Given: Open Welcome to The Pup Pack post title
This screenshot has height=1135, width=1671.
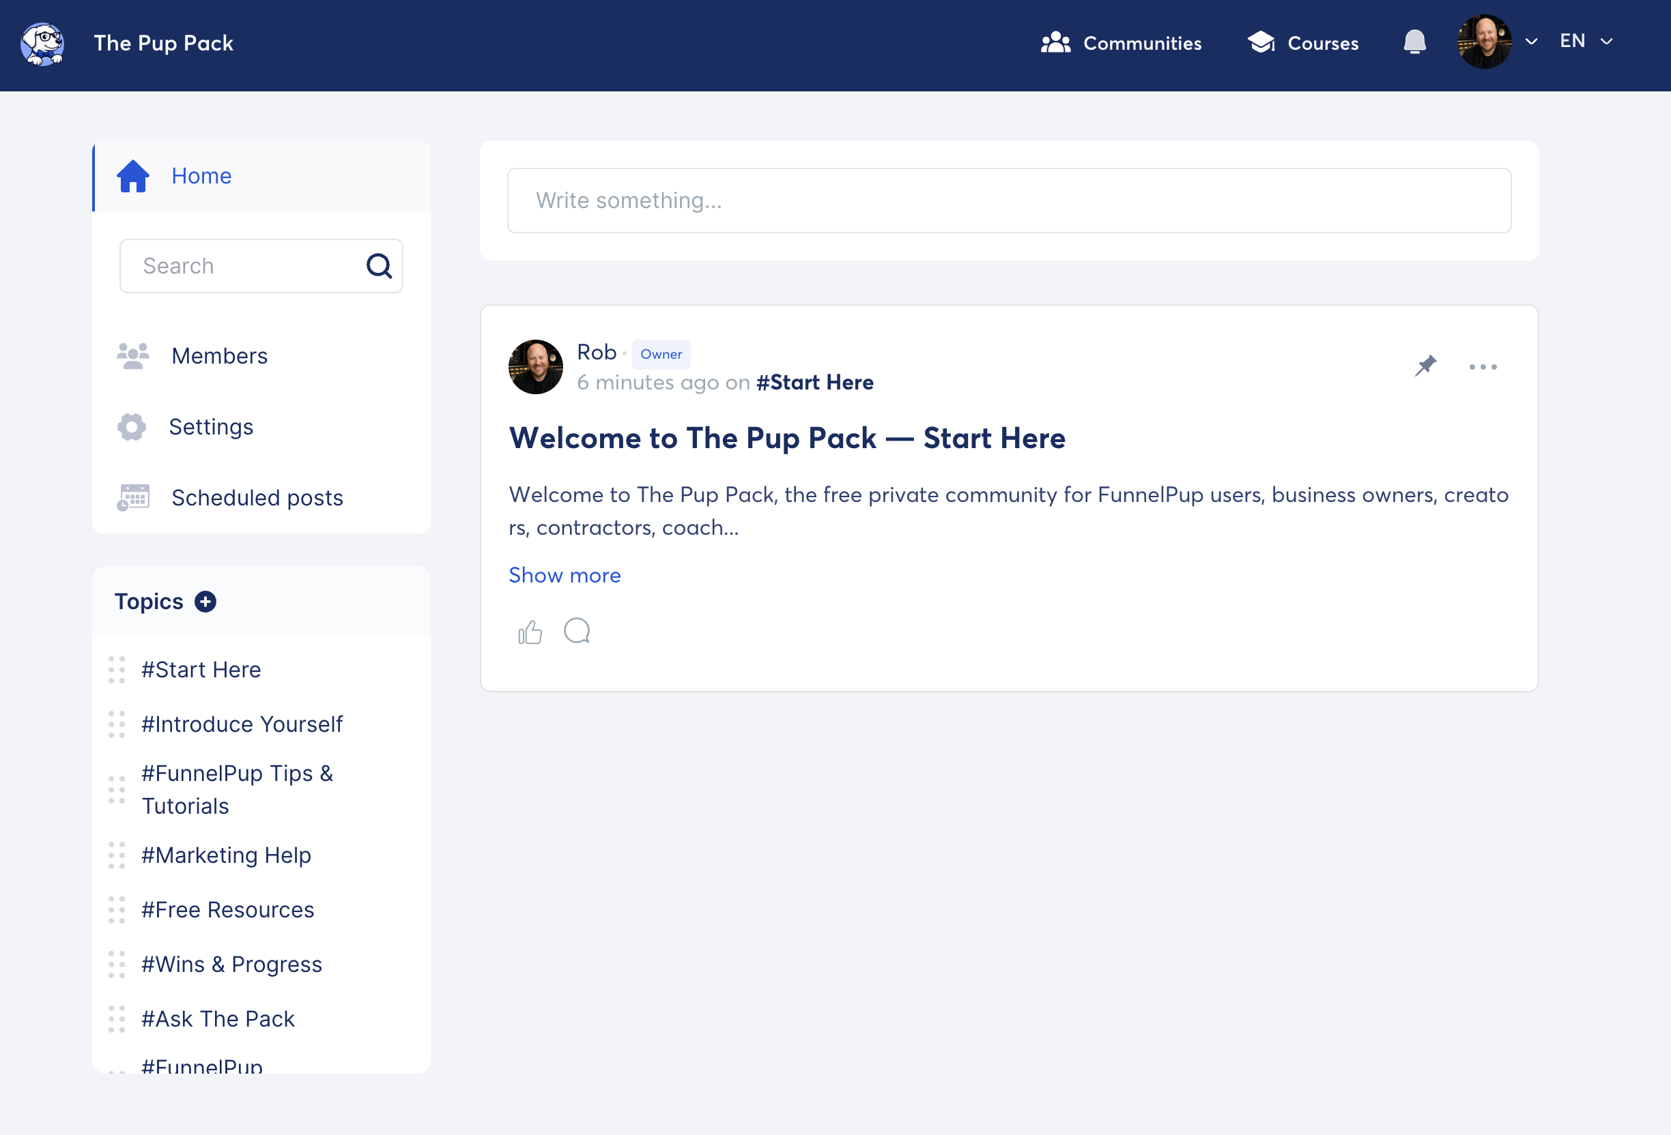Looking at the screenshot, I should pyautogui.click(x=786, y=438).
